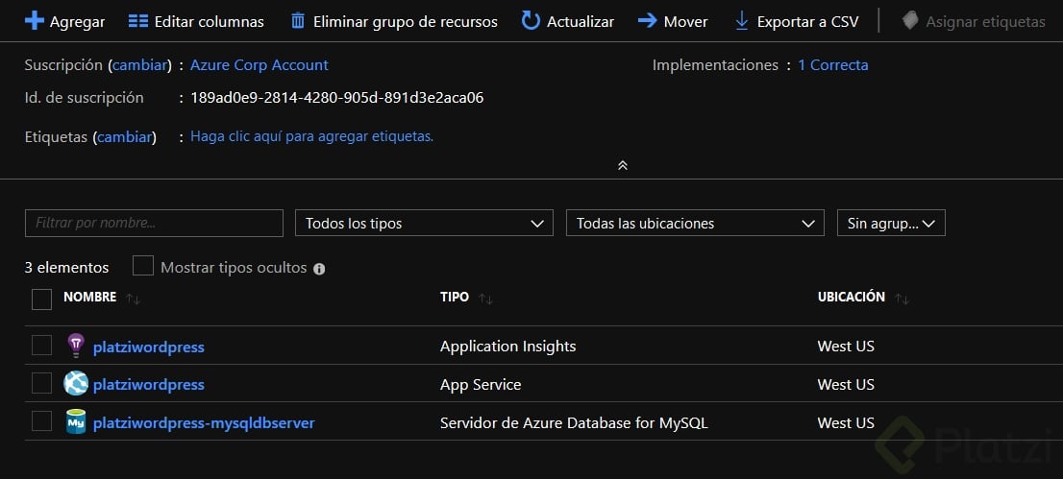Open the Azure Corp Account link

tap(259, 65)
